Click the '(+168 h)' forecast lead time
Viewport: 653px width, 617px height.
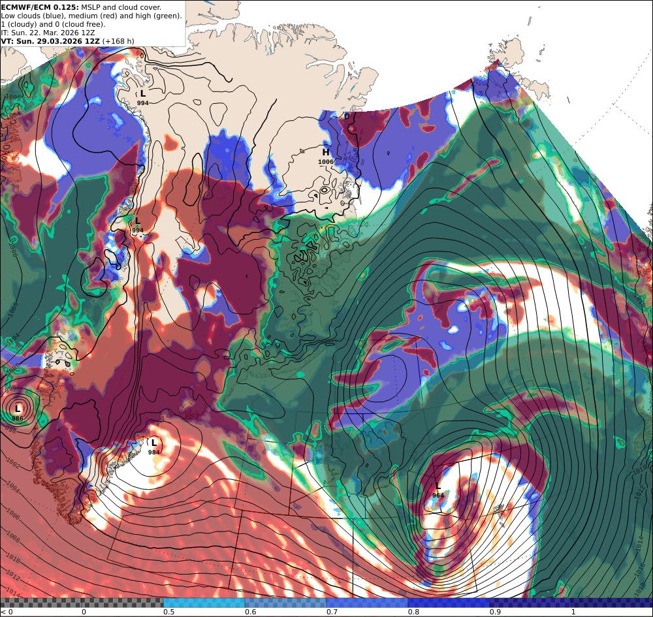(118, 40)
